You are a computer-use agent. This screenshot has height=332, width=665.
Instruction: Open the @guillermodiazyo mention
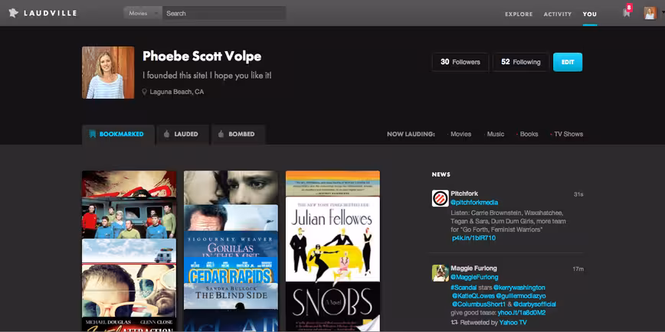tap(521, 296)
